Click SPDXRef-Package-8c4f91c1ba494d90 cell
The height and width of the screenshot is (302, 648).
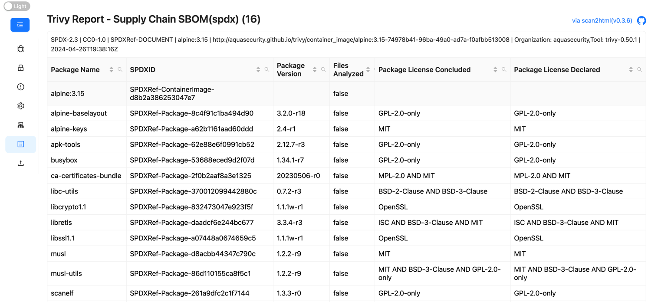200,113
